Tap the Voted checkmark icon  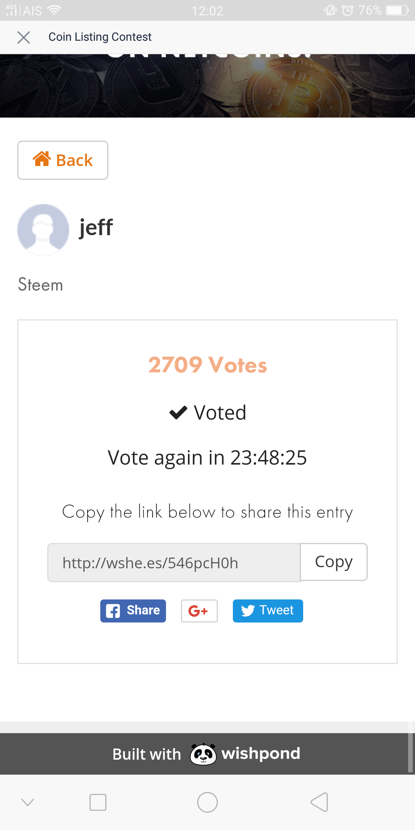click(178, 413)
